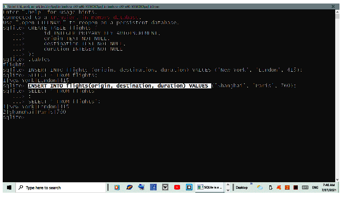This screenshot has width=343, height=197.
Task: Open the YouTube taskbar shortcut
Action: click(x=177, y=187)
